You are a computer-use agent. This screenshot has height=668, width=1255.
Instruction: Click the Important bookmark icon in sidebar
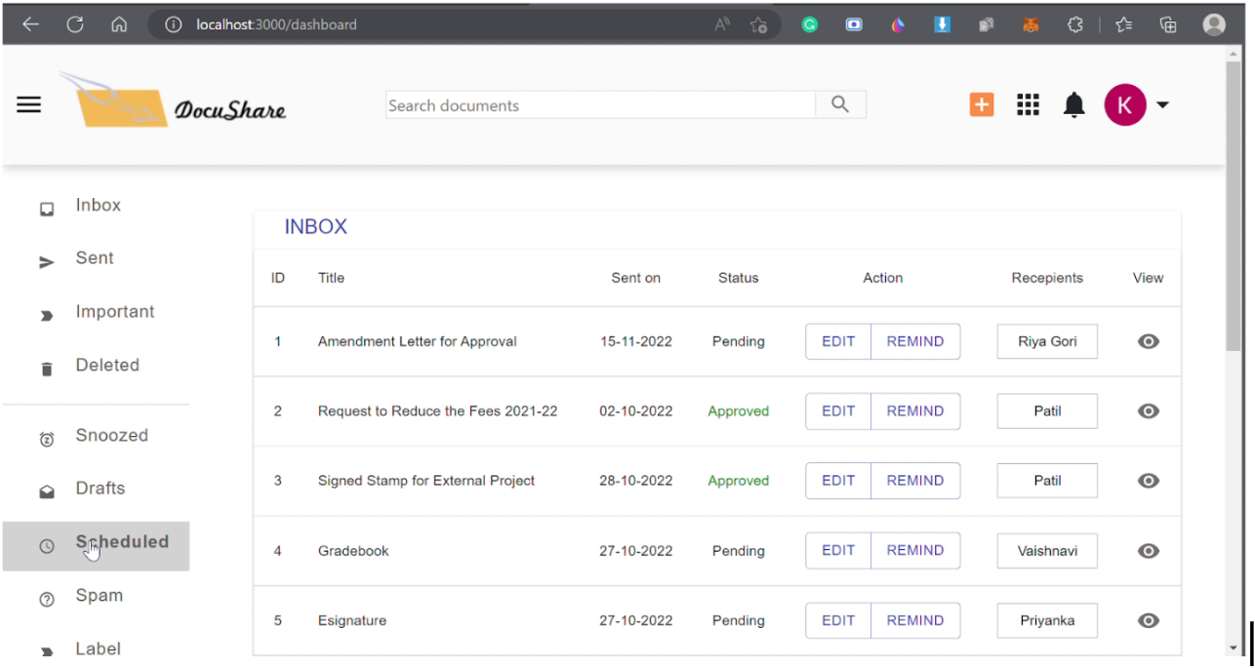(46, 315)
